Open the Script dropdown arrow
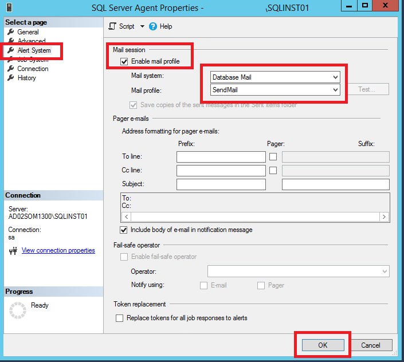This screenshot has height=362, width=404. pyautogui.click(x=142, y=26)
